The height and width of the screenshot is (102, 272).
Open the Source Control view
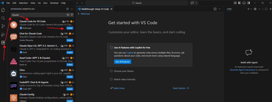[3, 26]
